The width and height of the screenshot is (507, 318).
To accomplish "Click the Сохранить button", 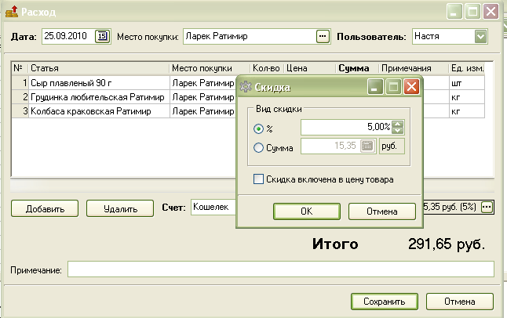I will (384, 302).
